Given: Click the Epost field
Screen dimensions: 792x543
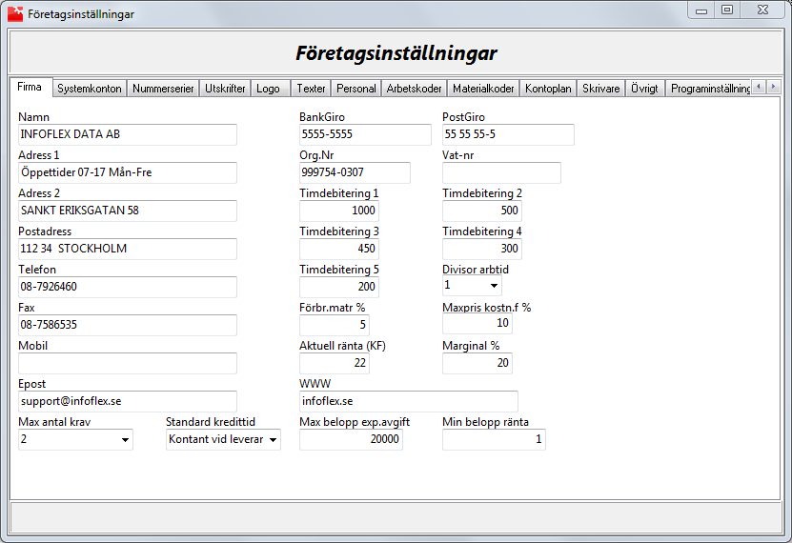Looking at the screenshot, I should point(128,401).
